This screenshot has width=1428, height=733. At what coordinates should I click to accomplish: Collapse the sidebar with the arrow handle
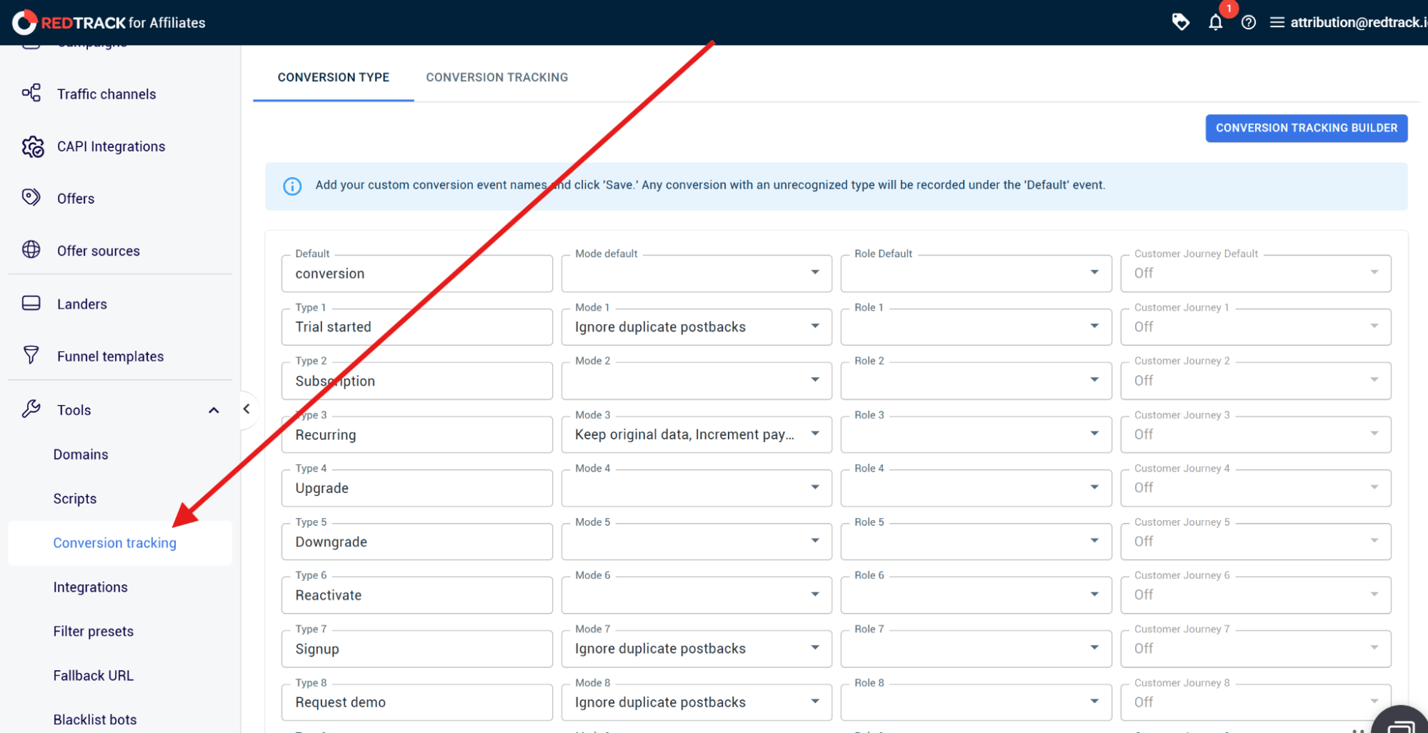[247, 409]
